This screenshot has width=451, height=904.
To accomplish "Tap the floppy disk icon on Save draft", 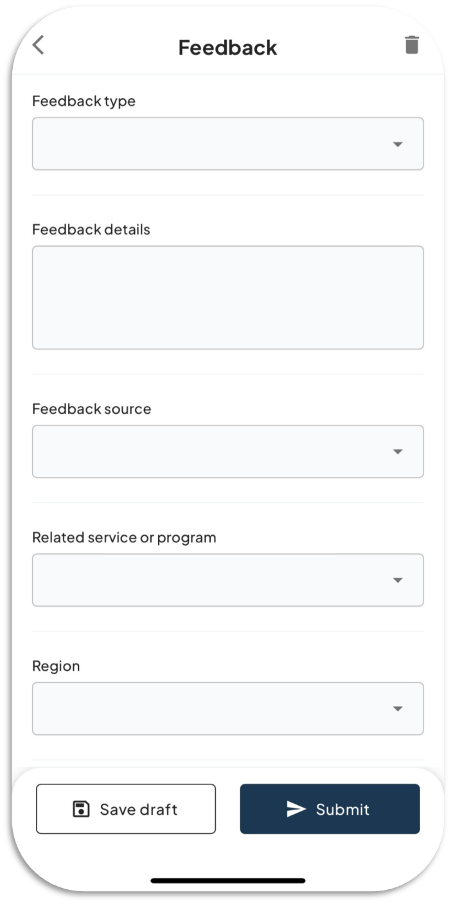I will click(x=80, y=809).
